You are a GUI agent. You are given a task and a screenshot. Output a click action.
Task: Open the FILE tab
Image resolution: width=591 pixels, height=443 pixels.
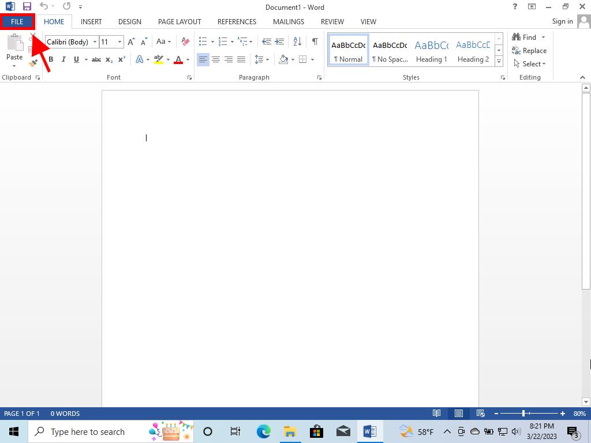(17, 22)
